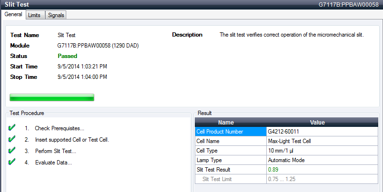Select the Cell Product Number row
This screenshot has height=192, width=383.
[x=231, y=132]
